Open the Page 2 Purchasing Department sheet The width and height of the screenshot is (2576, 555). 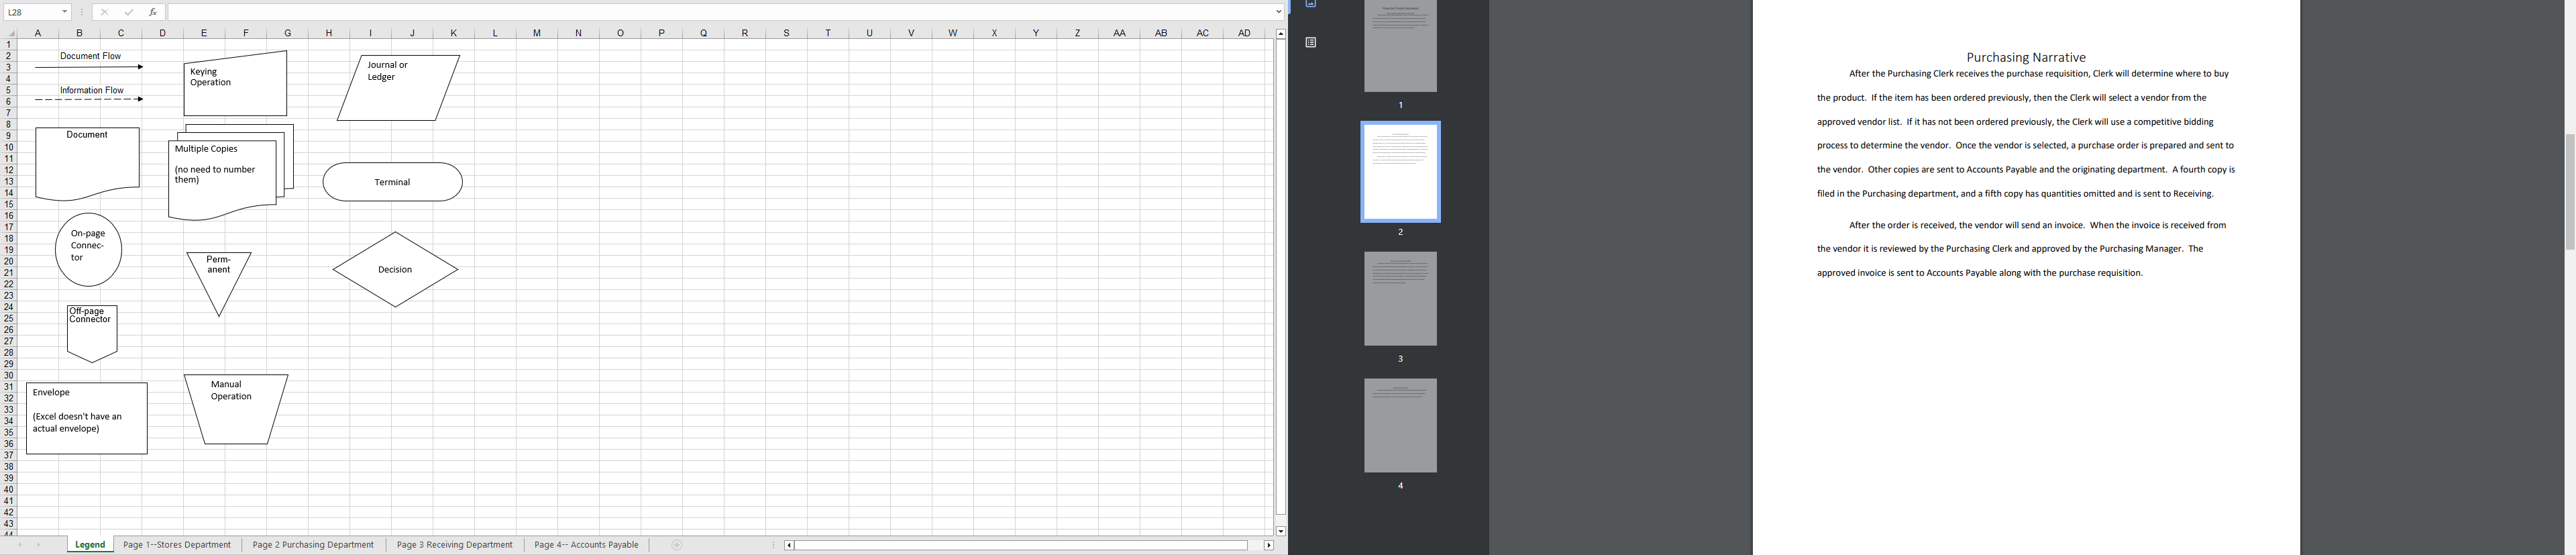point(313,545)
